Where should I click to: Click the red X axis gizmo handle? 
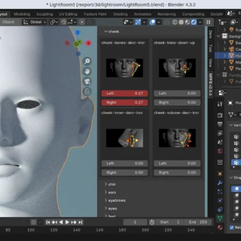pos(89,43)
